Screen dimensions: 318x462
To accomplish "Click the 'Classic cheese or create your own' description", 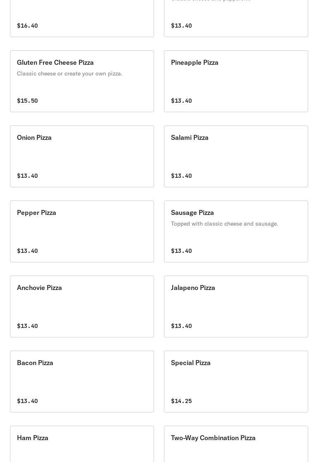I will [70, 74].
